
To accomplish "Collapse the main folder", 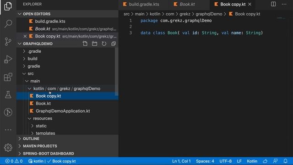I will pyautogui.click(x=67, y=81).
